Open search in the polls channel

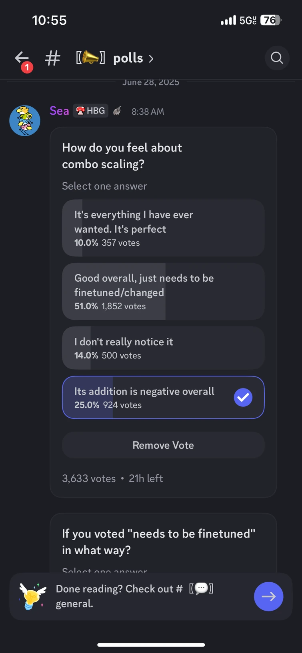276,58
